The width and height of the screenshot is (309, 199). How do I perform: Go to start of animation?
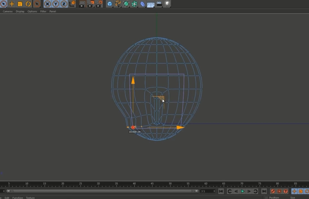point(221,191)
